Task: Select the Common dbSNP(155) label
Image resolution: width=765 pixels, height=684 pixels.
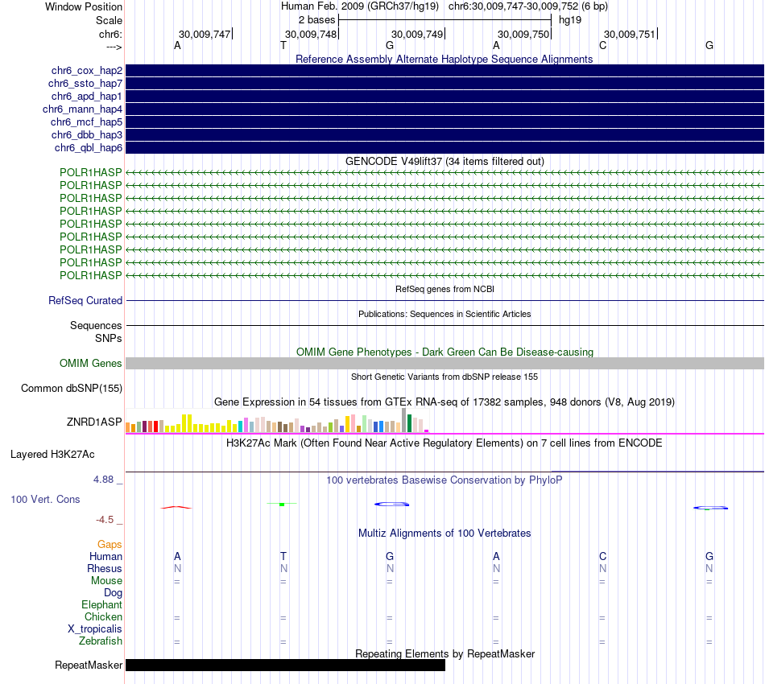Action: 72,388
